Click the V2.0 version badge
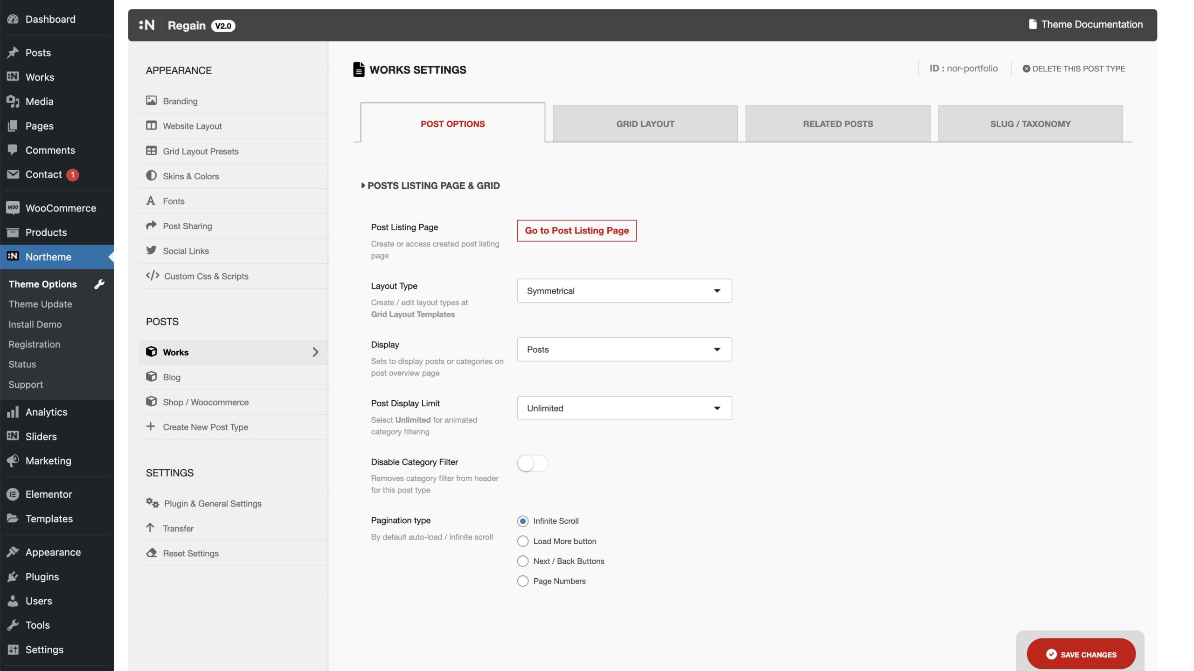The image size is (1194, 671). pyautogui.click(x=223, y=26)
